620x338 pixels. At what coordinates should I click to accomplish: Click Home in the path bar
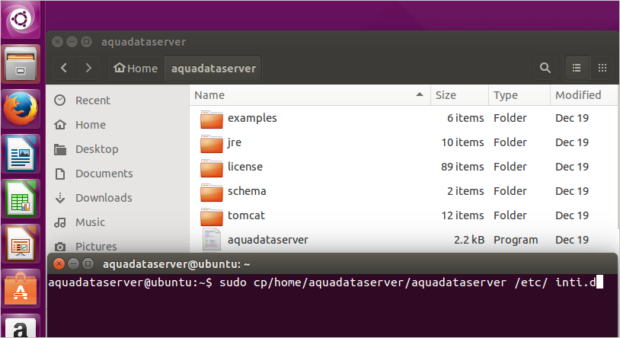(x=136, y=68)
